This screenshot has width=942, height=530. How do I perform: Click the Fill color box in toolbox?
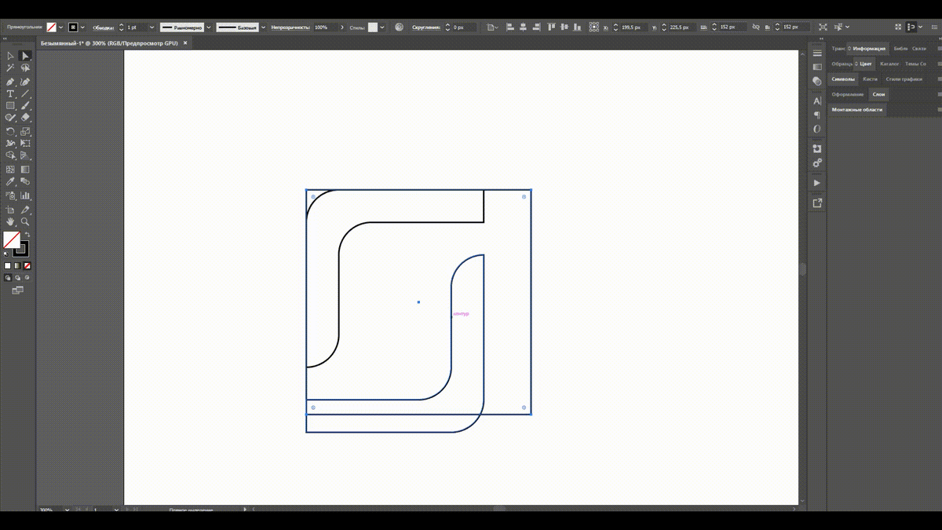coord(11,239)
